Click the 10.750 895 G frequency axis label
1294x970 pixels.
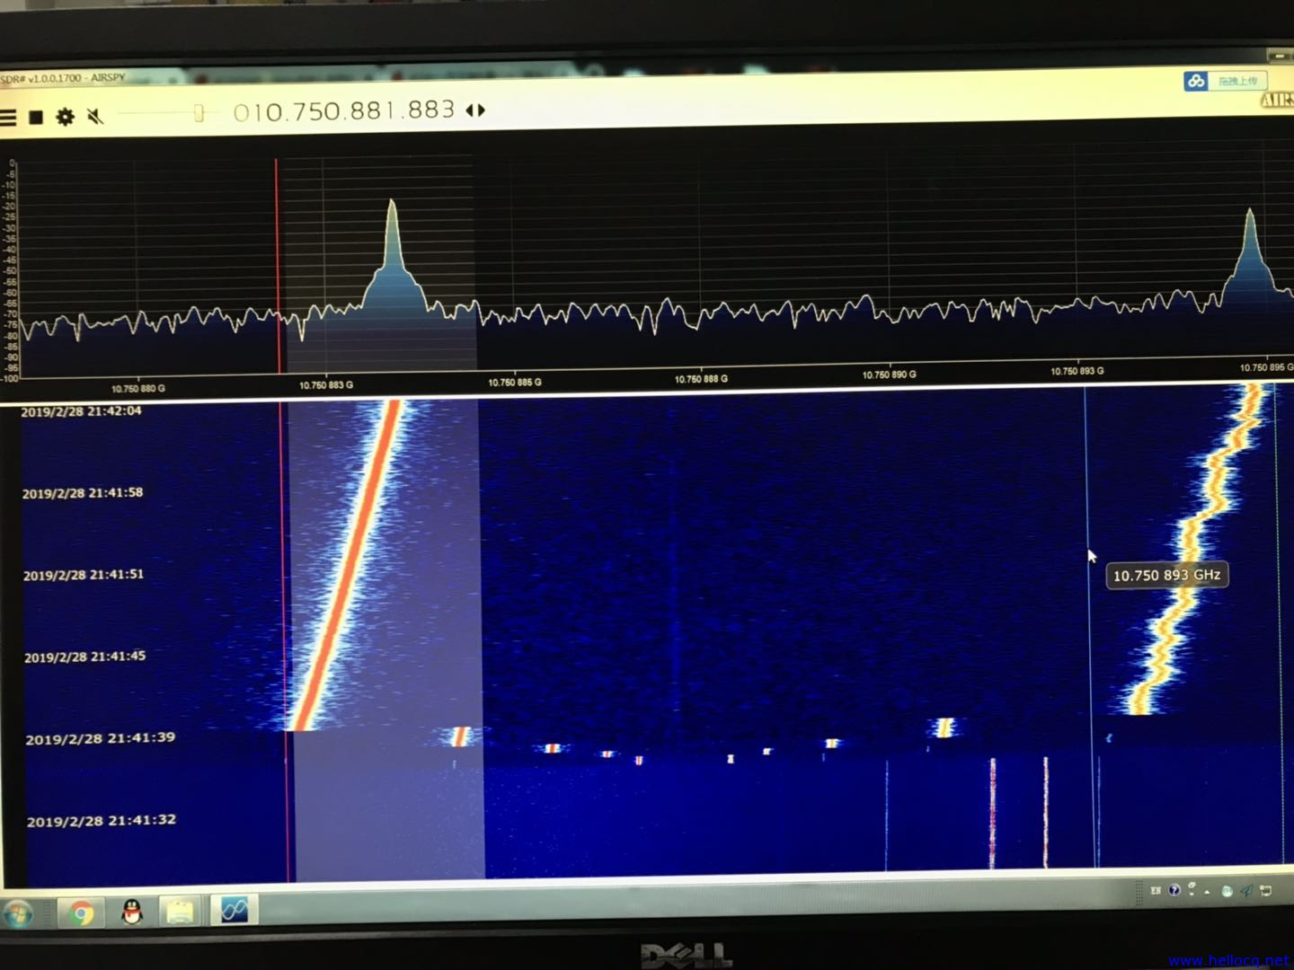[1266, 367]
